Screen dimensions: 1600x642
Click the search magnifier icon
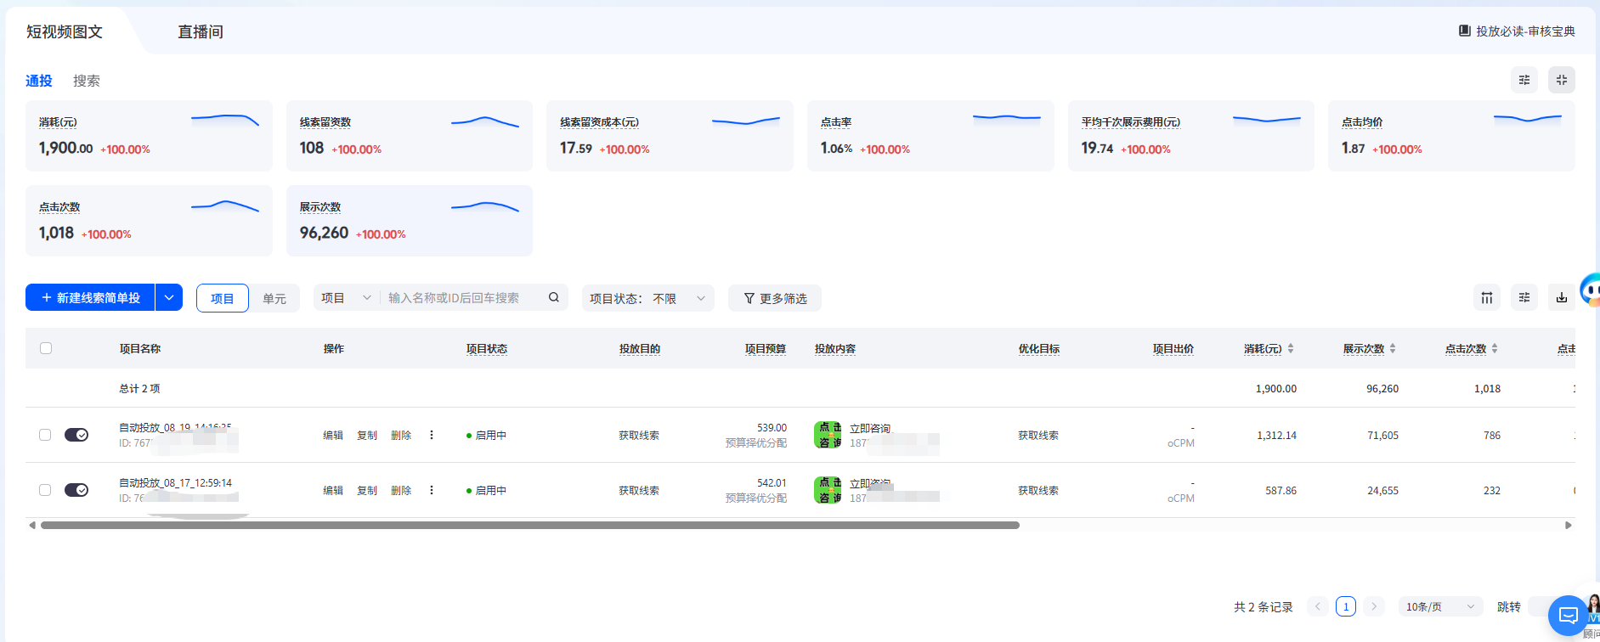coord(554,297)
